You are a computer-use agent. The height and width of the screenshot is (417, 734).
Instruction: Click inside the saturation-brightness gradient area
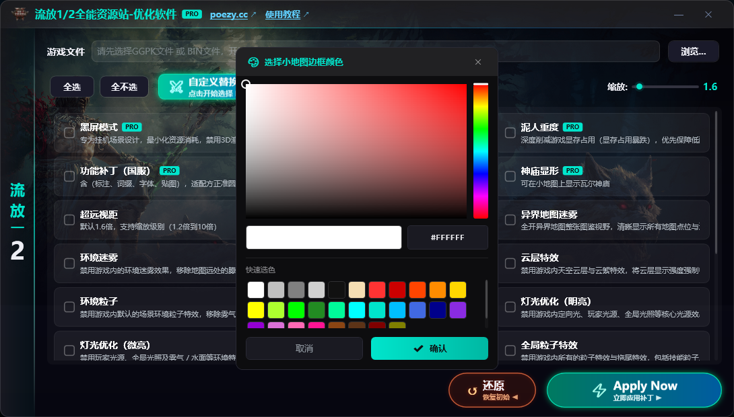pos(356,151)
